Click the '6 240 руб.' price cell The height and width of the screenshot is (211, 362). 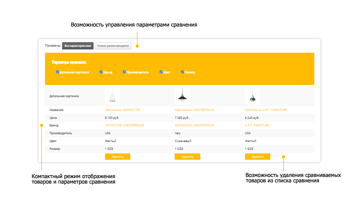tap(252, 118)
